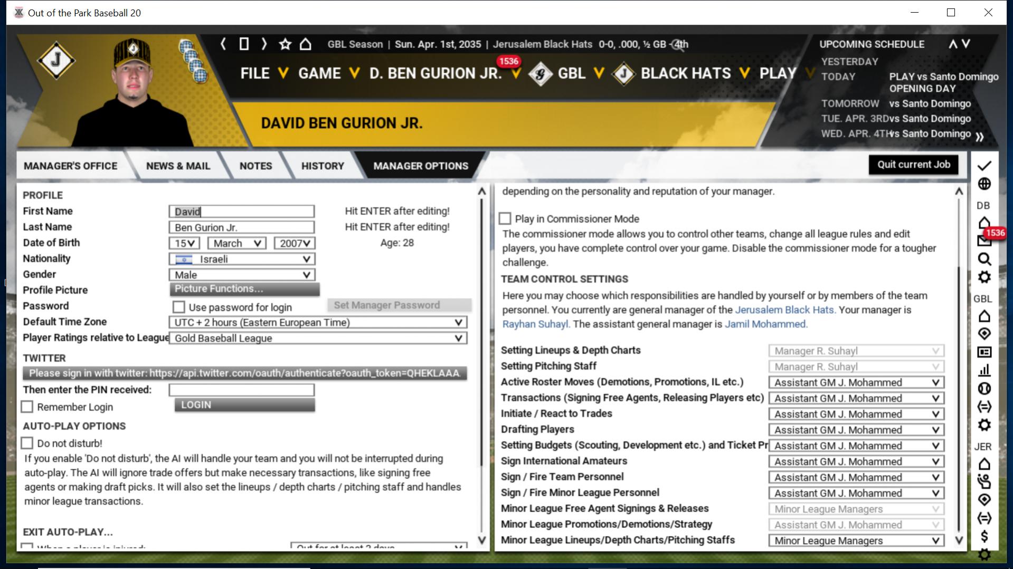Click the magnifier icon beside the 4th standing
This screenshot has height=569, width=1013.
click(x=678, y=44)
